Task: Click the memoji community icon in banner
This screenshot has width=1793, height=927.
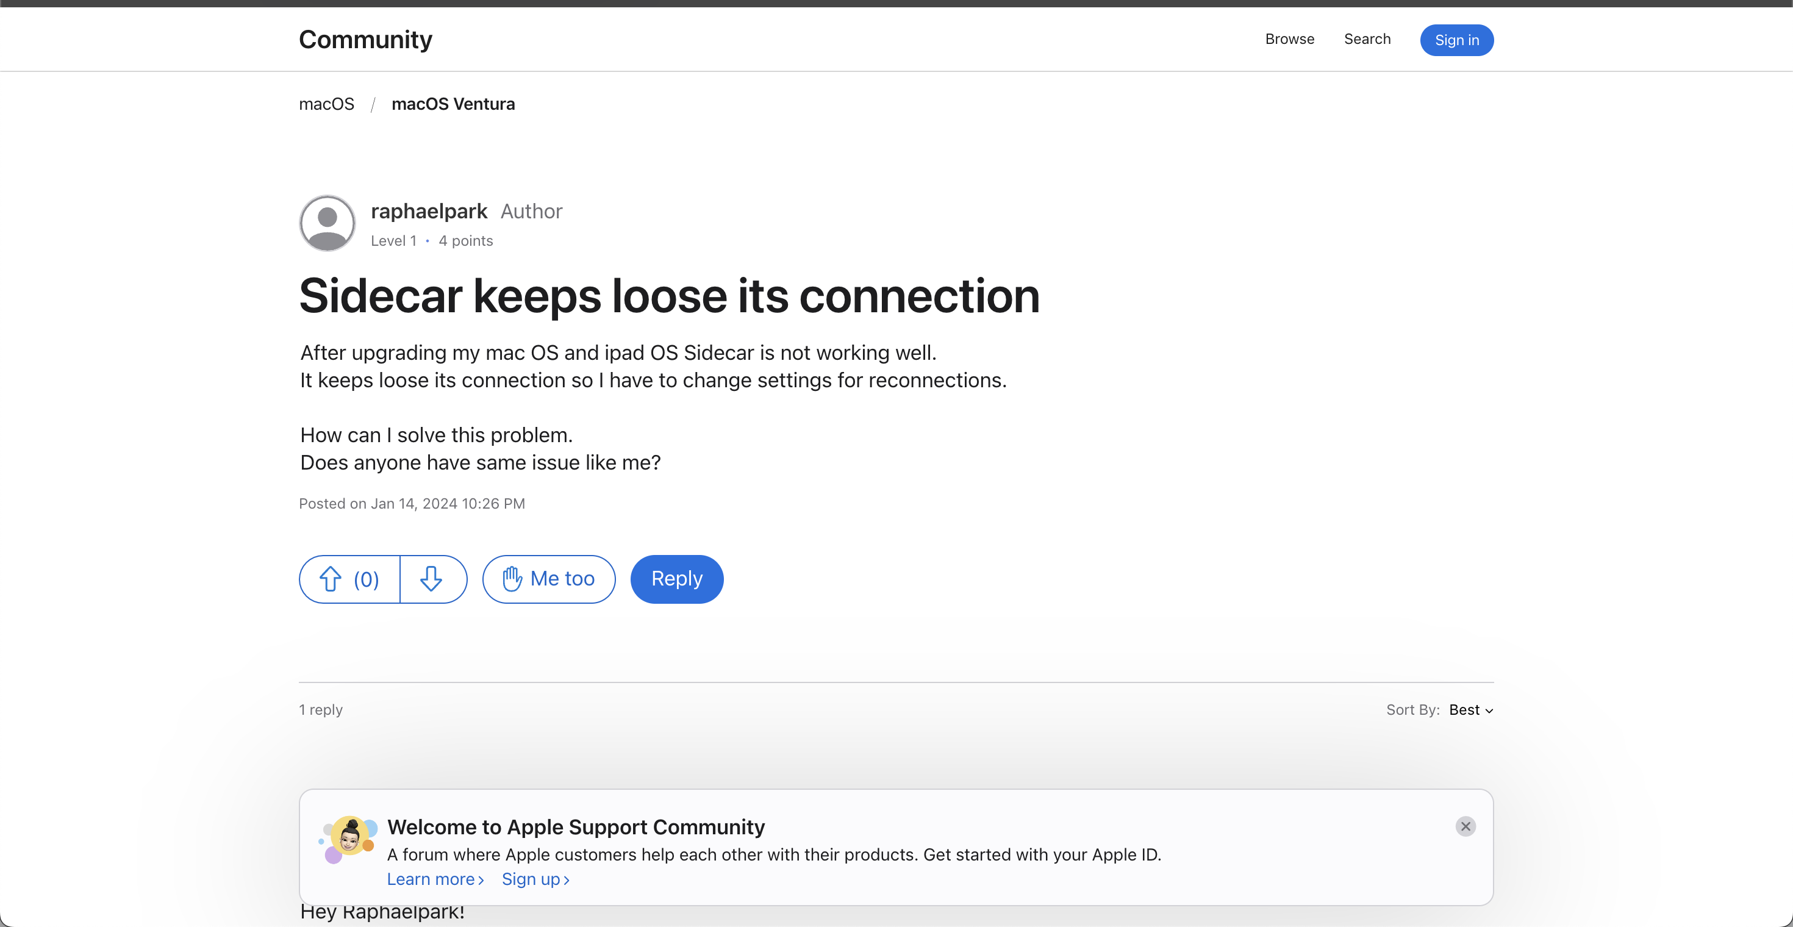Action: [x=349, y=837]
